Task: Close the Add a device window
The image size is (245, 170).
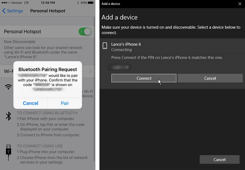Action: pyautogui.click(x=240, y=4)
